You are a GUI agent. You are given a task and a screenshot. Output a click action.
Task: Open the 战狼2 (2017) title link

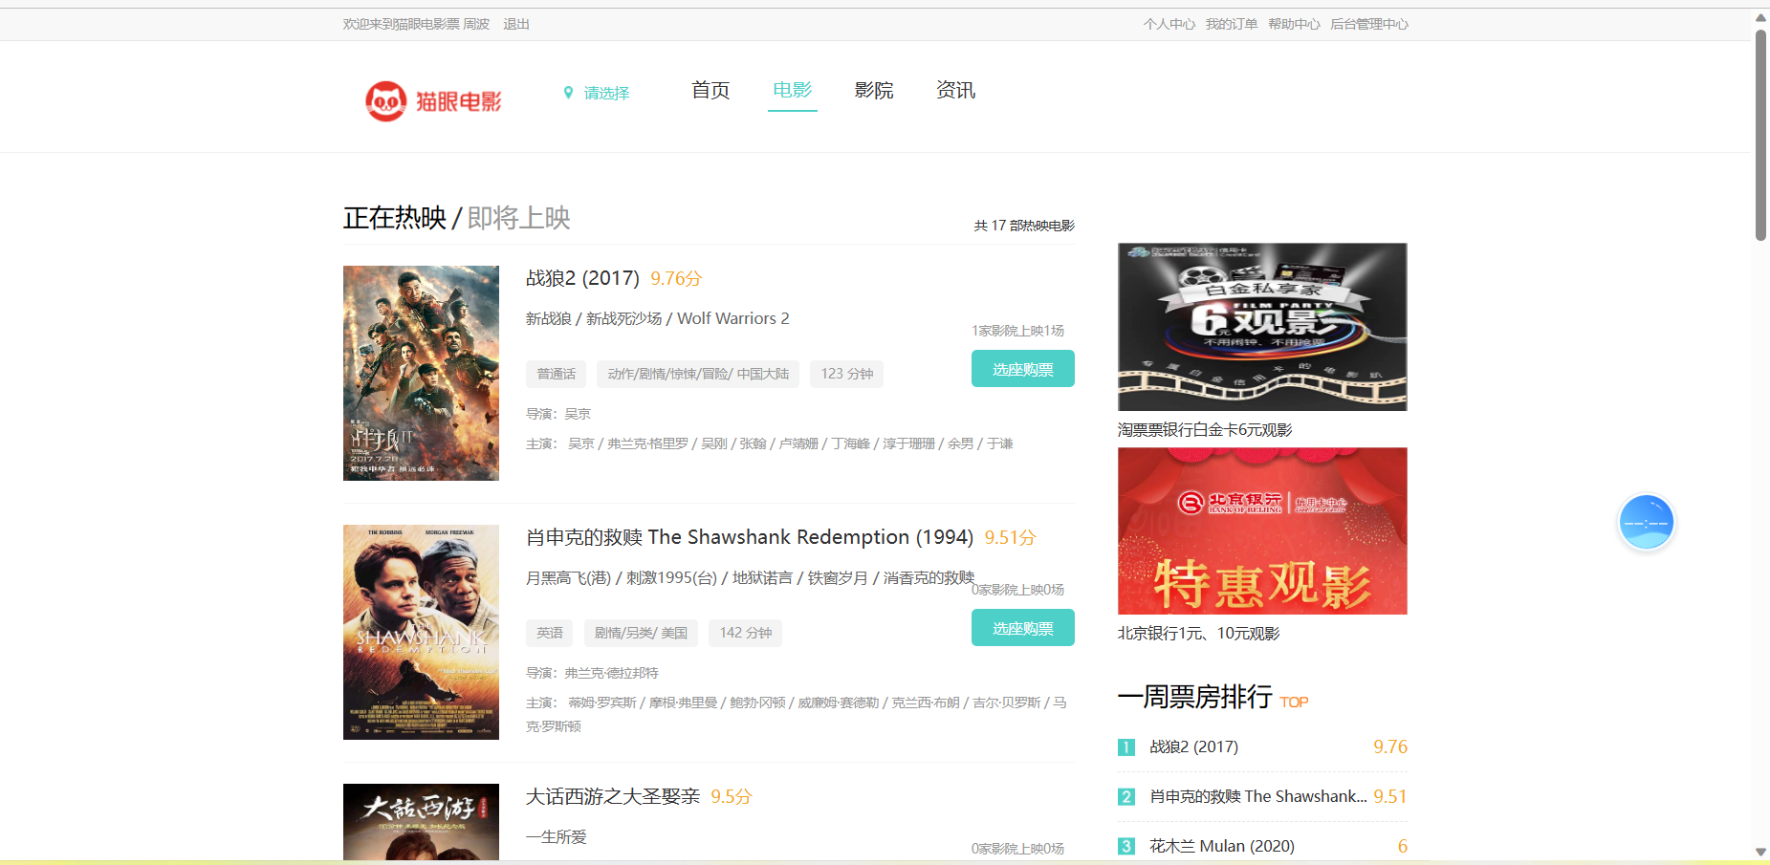pyautogui.click(x=582, y=278)
